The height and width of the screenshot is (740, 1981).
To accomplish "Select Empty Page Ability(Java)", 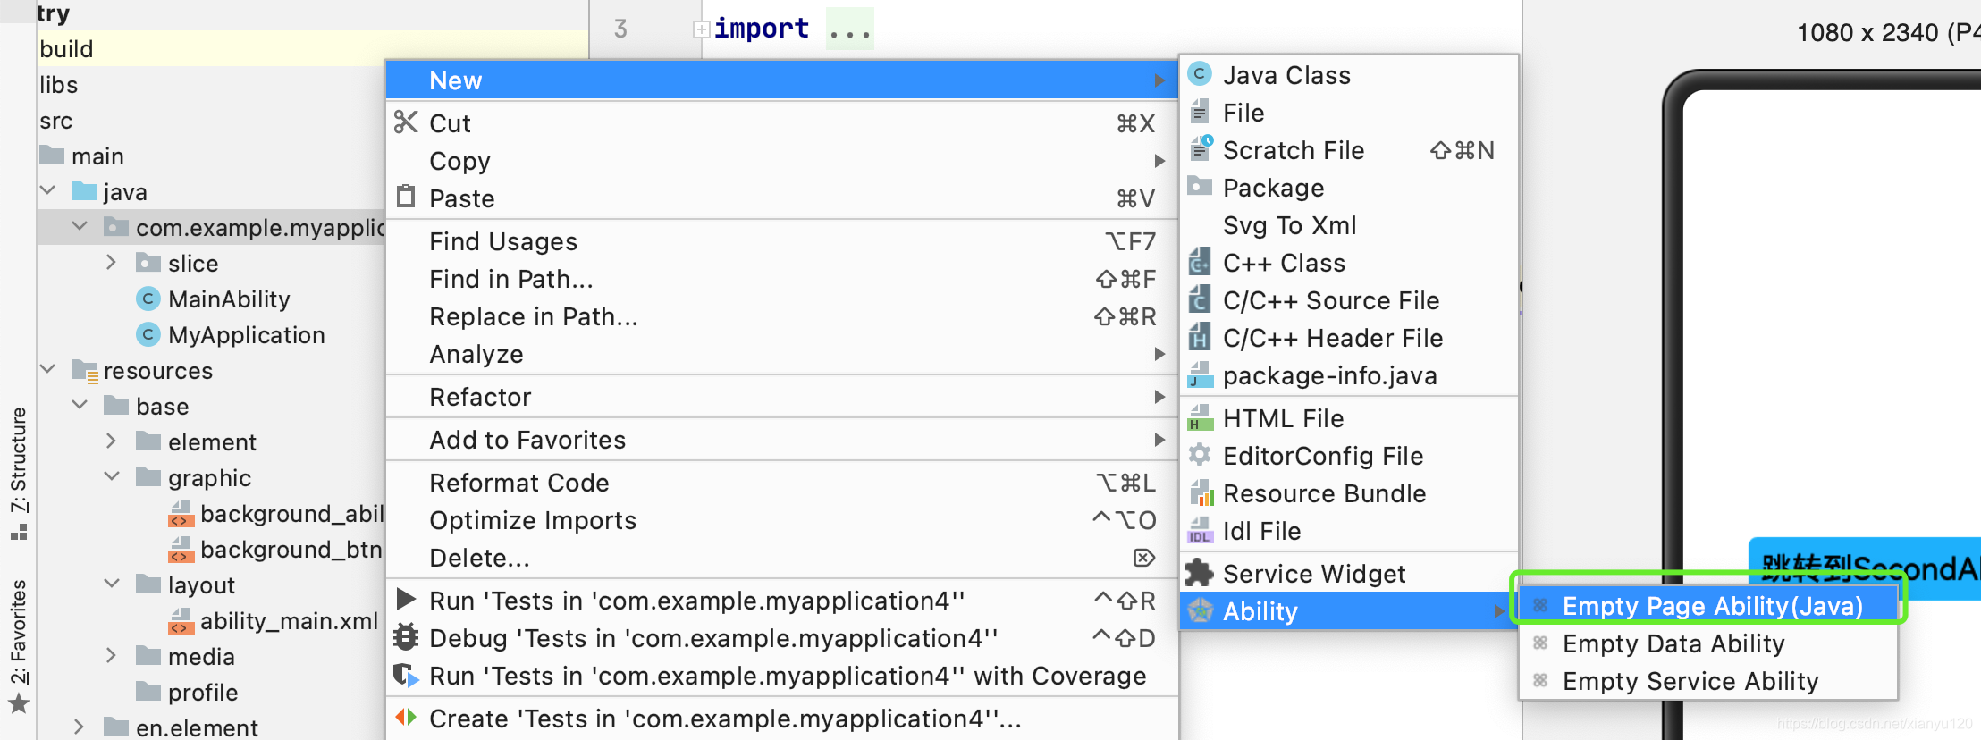I will [x=1711, y=606].
